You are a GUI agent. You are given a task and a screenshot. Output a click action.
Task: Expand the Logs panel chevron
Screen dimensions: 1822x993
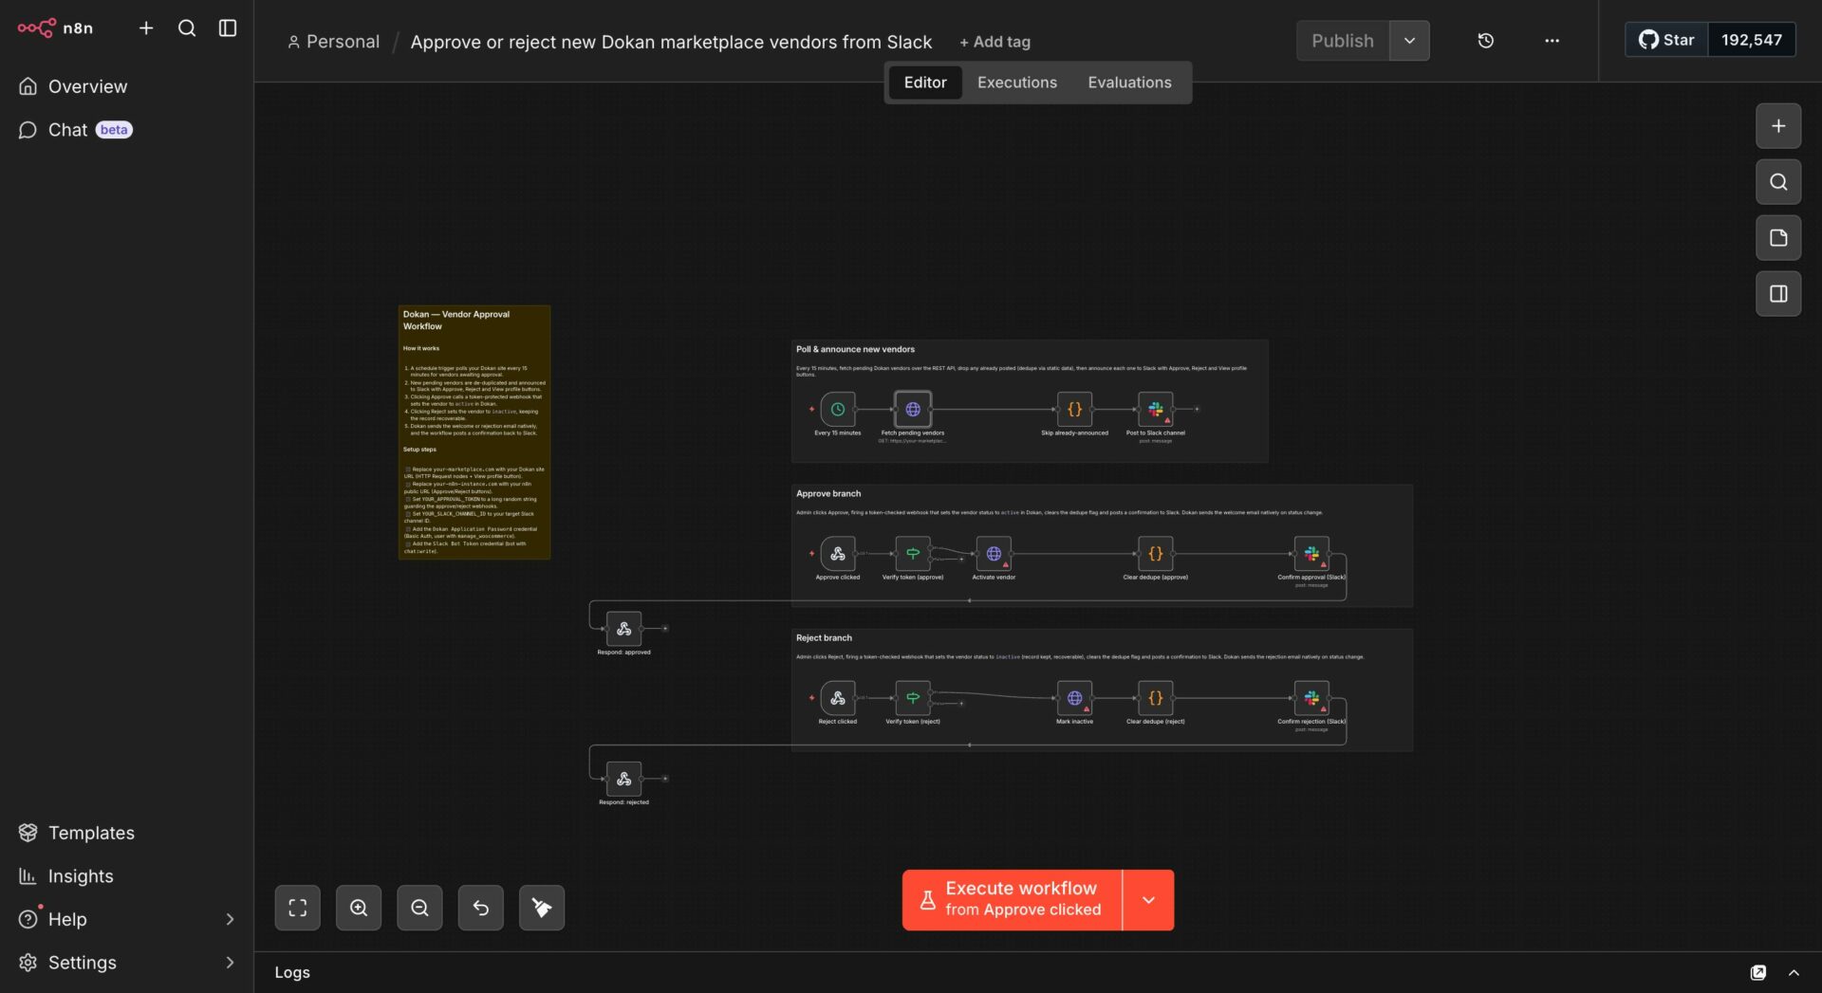pos(1794,972)
